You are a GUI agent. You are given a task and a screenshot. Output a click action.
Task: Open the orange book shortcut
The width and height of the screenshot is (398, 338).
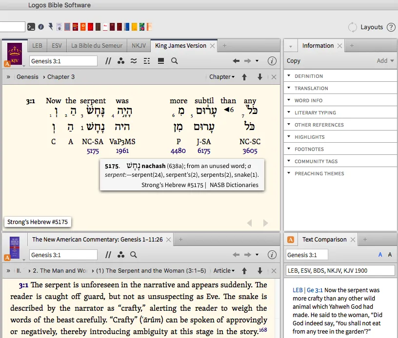coord(83,27)
